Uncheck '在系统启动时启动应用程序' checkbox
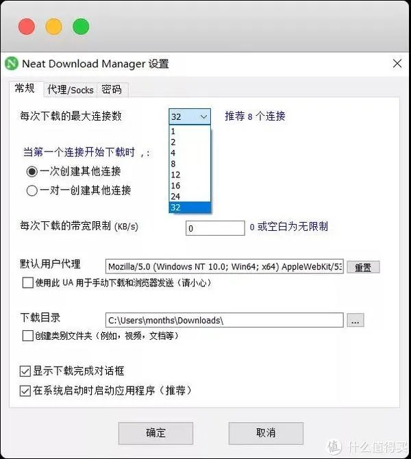 [x=25, y=390]
